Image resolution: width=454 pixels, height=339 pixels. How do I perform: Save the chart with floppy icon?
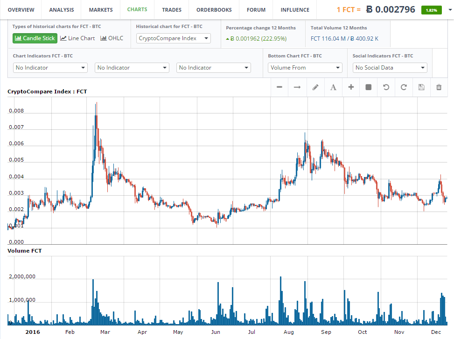pyautogui.click(x=421, y=87)
